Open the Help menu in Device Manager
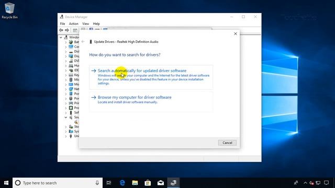This screenshot has height=188, width=335. pyautogui.click(x=96, y=23)
